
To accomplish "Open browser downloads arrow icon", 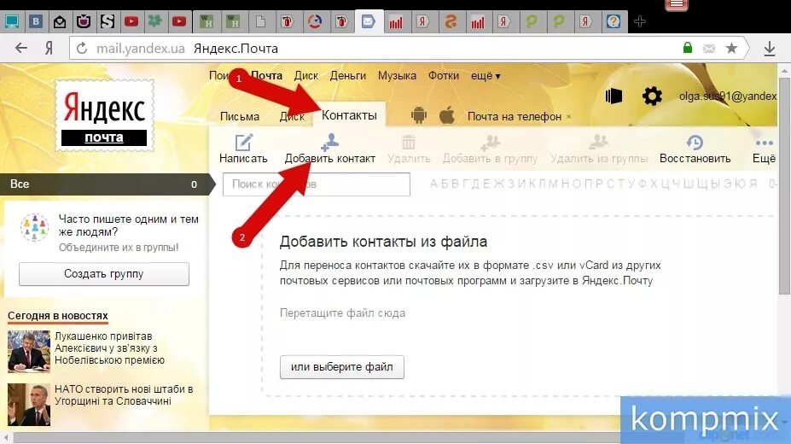I will click(x=770, y=49).
